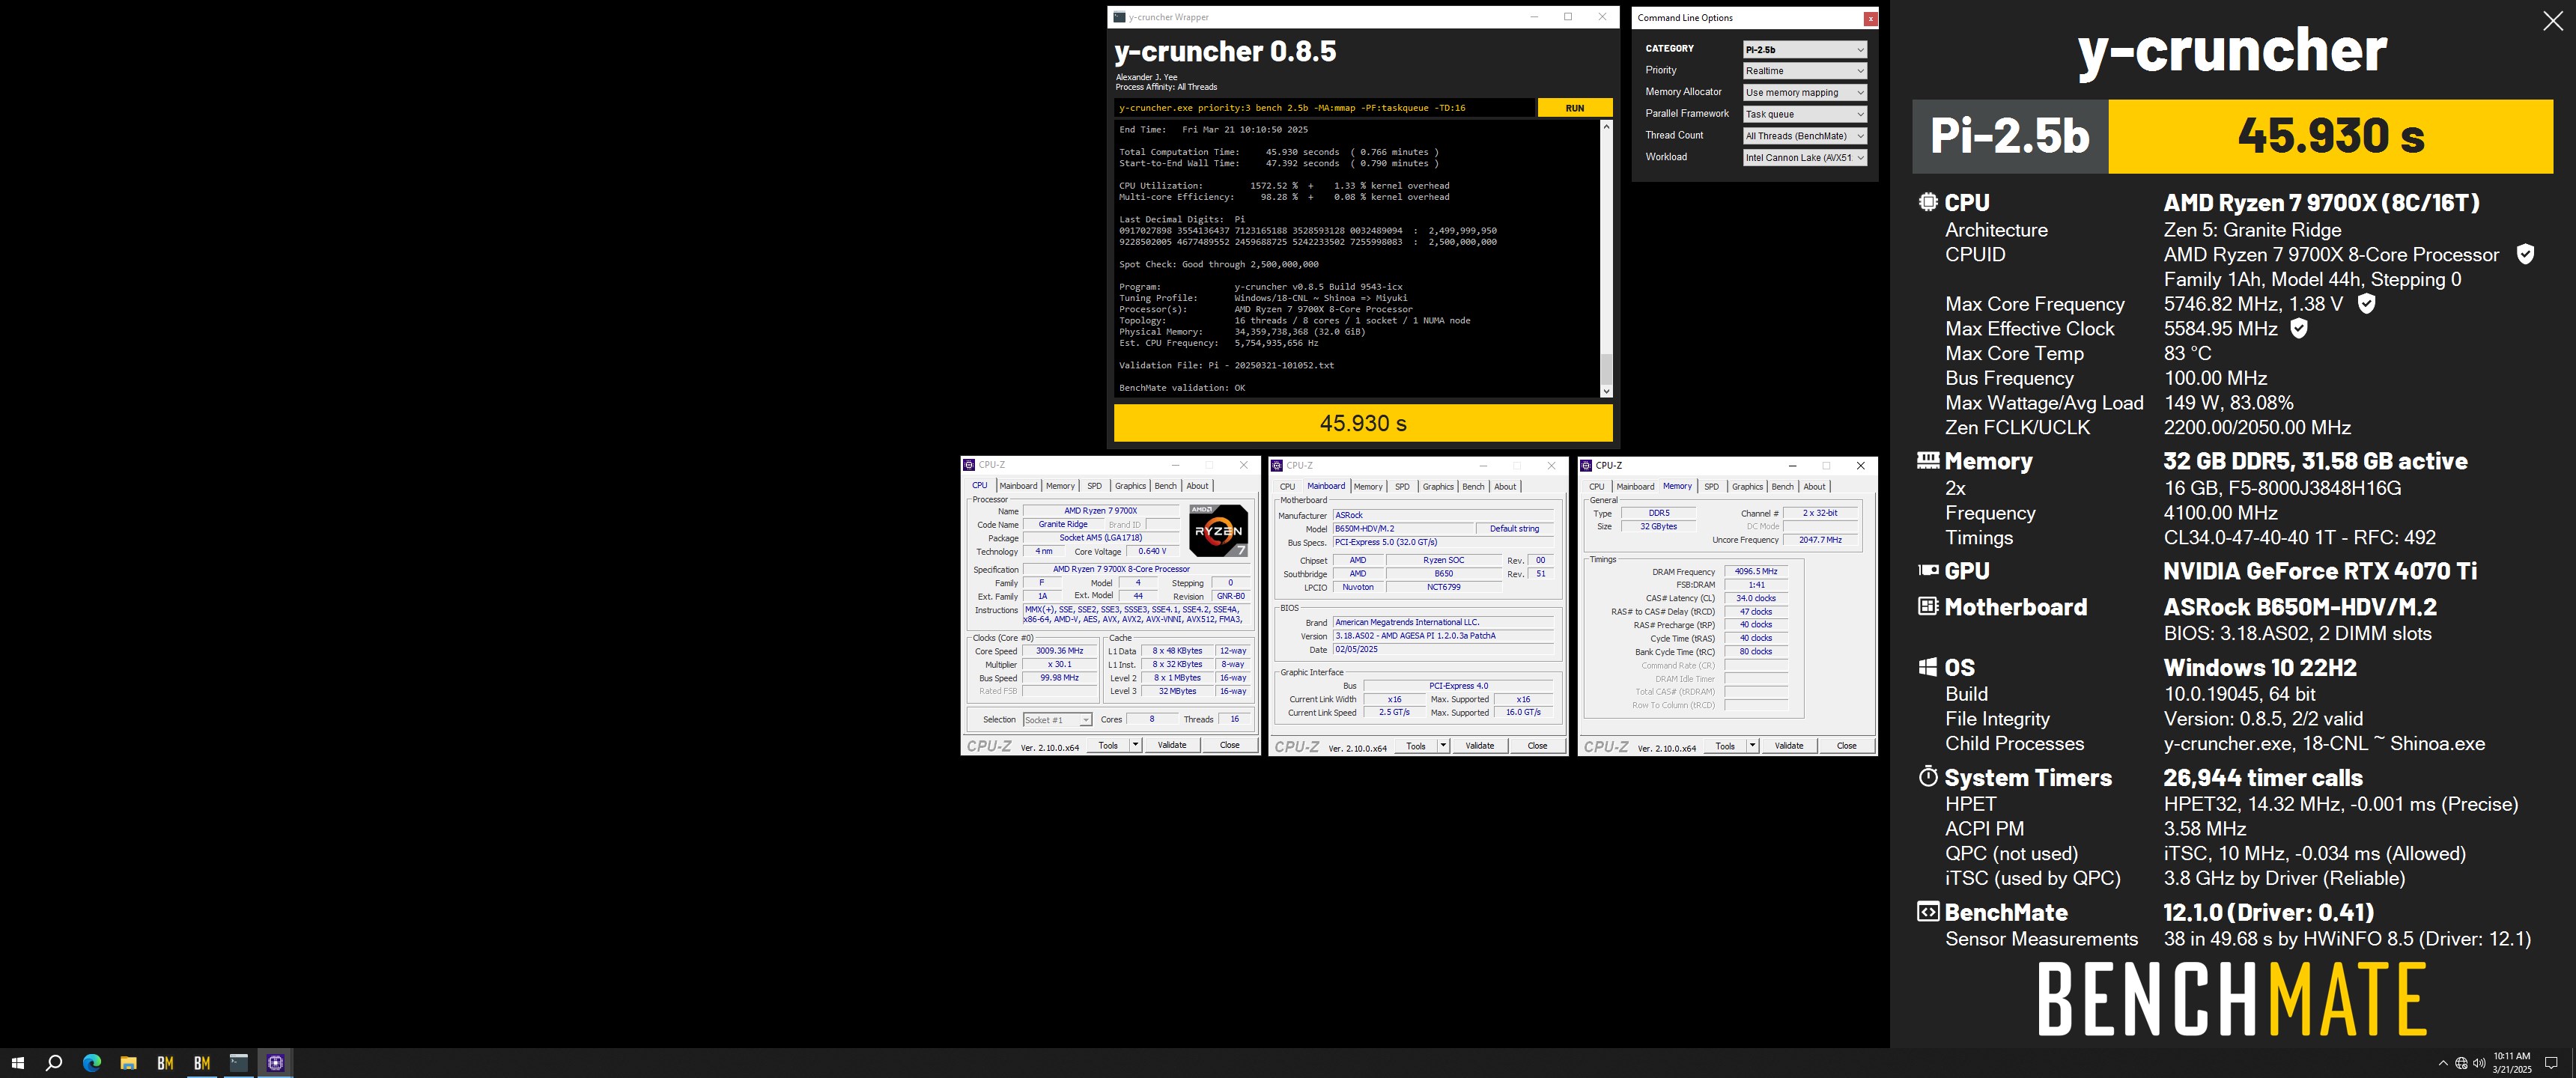This screenshot has height=1078, width=2576.
Task: Expand Tools arrow in CPU-Z Memory window
Action: click(1752, 746)
